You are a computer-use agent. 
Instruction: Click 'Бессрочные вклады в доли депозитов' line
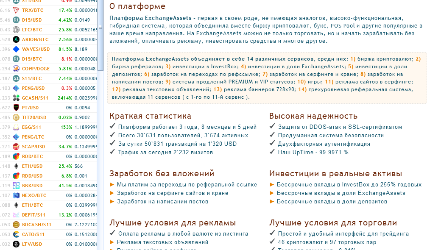(x=332, y=202)
